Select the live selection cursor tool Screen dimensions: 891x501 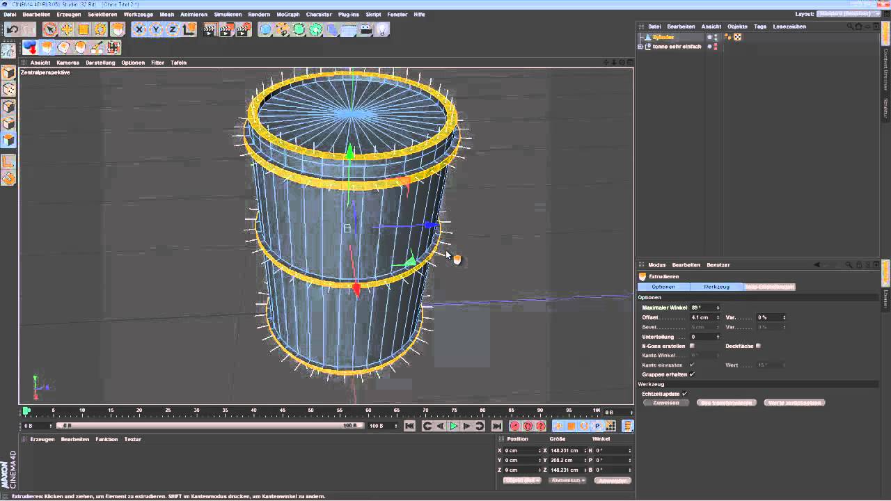pos(49,29)
